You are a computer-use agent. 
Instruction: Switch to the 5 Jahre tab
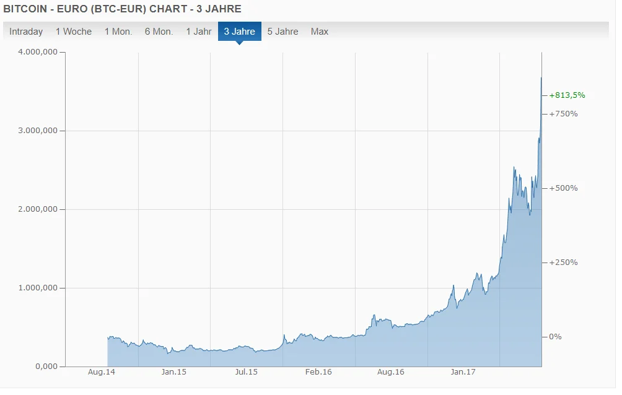tap(283, 32)
